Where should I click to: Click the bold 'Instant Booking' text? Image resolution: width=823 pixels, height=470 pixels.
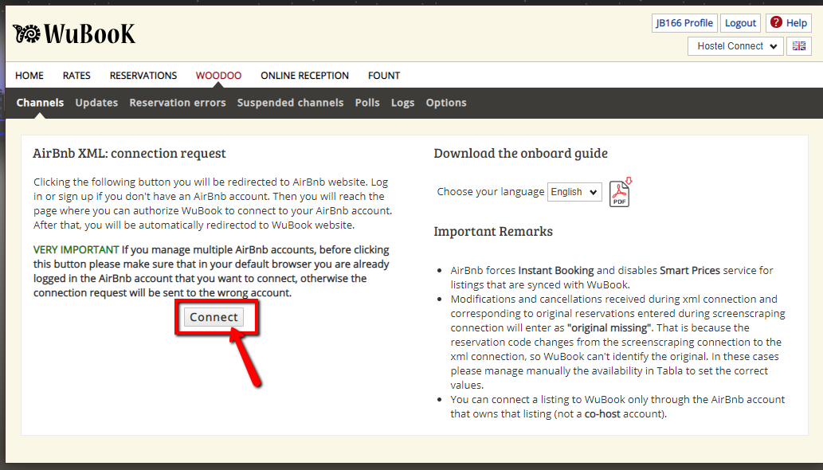click(x=556, y=271)
